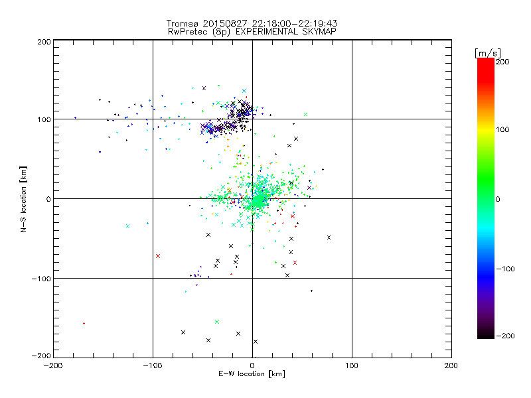Select the '-100' tick label on the E-W axis
Image resolution: width=531 pixels, height=398 pixels.
[153, 366]
